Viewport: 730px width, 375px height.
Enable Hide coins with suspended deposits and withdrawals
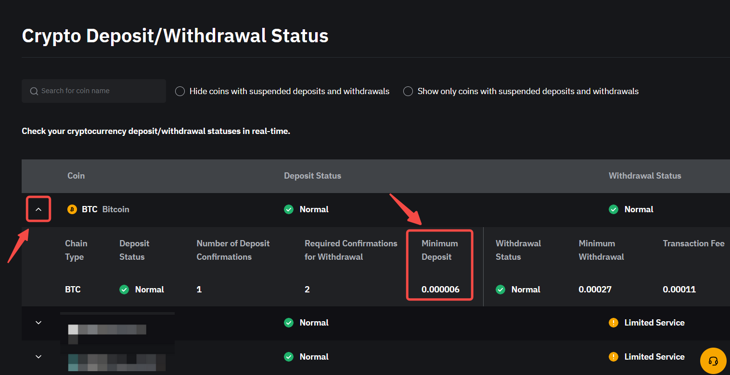180,91
